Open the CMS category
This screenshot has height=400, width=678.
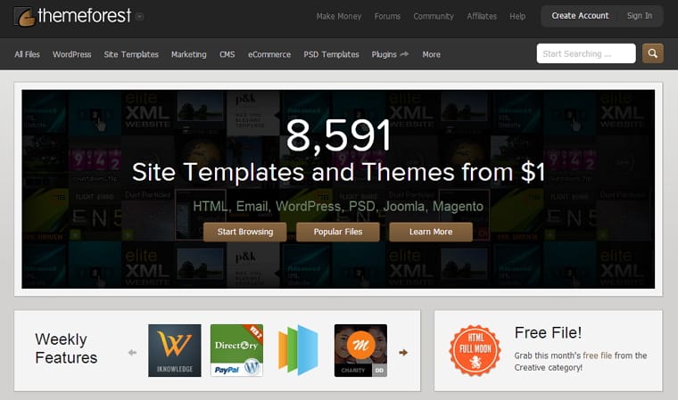tap(227, 54)
